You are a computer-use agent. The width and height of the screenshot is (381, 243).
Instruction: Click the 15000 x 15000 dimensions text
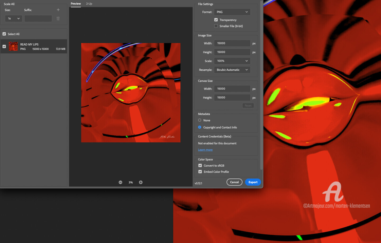click(x=40, y=49)
